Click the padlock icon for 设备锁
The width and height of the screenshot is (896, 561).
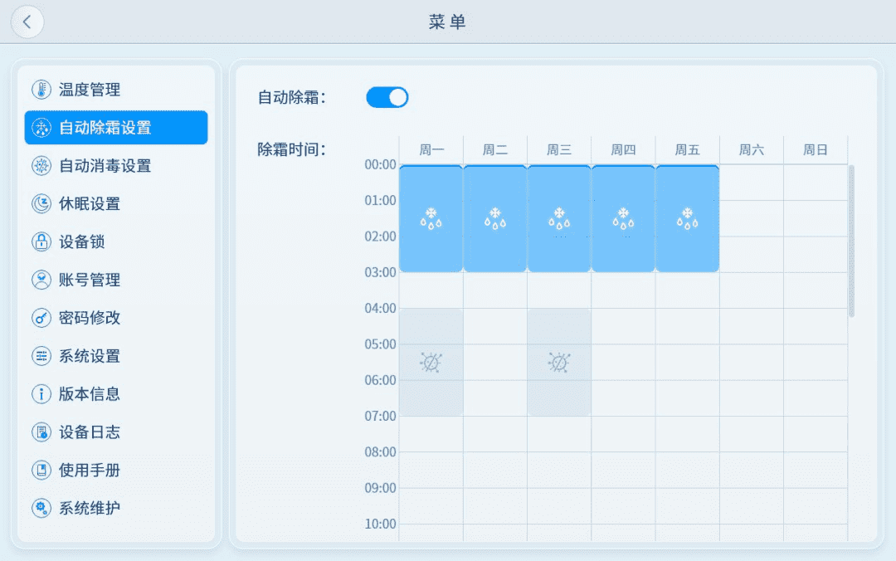41,242
